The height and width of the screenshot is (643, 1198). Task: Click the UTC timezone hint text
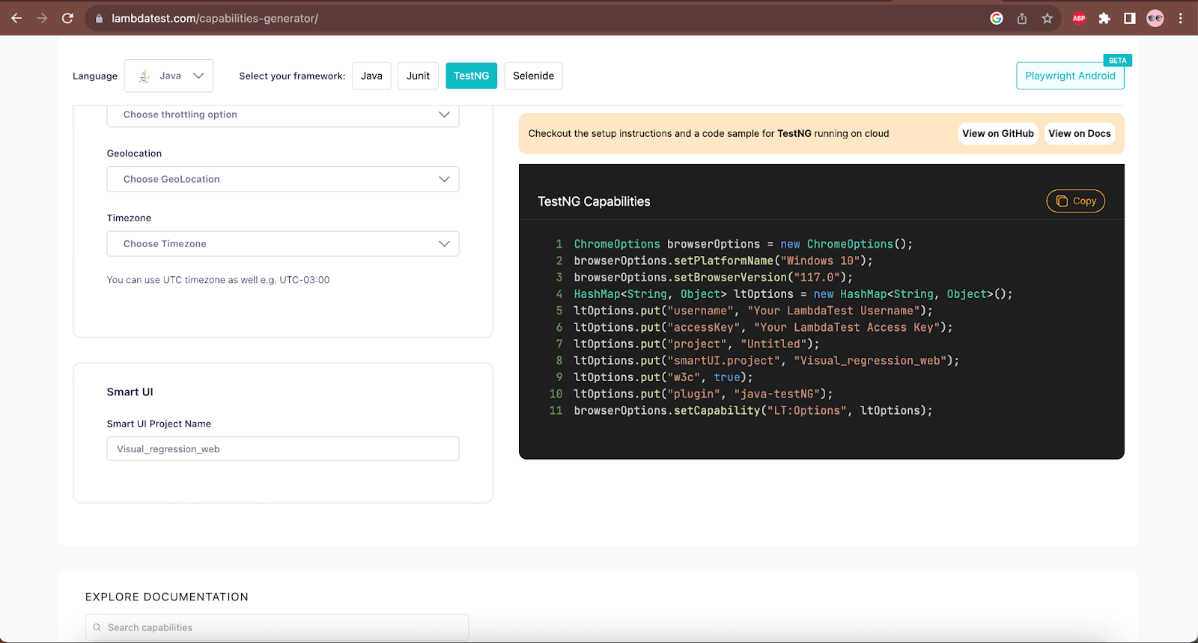[x=218, y=280]
